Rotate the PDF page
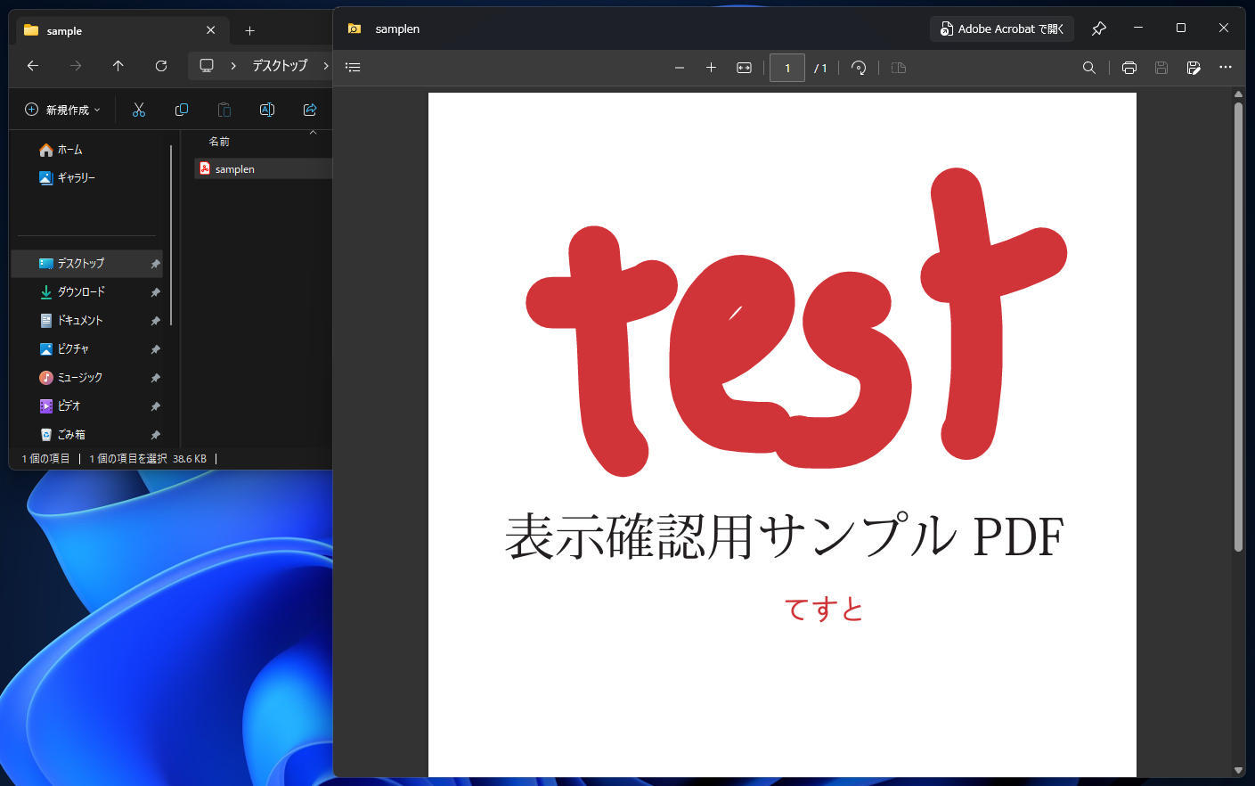The width and height of the screenshot is (1255, 786). tap(859, 68)
